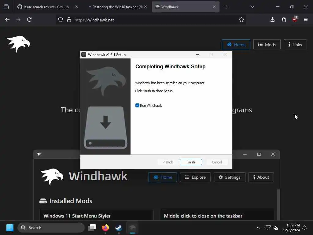Click Cancel in Windhawk Setup dialog
313x235 pixels.
(x=217, y=162)
